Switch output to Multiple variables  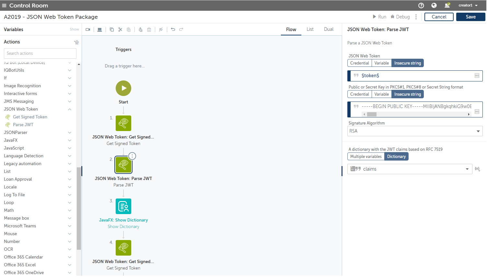click(366, 157)
